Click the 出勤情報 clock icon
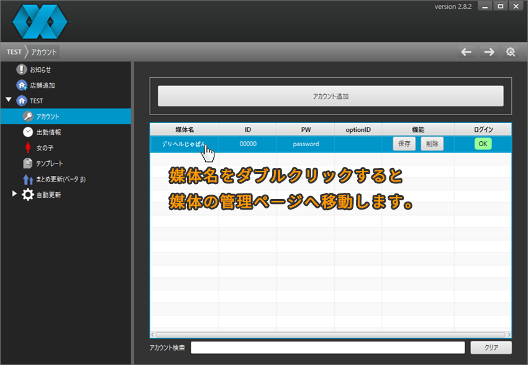Screen dimensions: 528x365 (28, 132)
